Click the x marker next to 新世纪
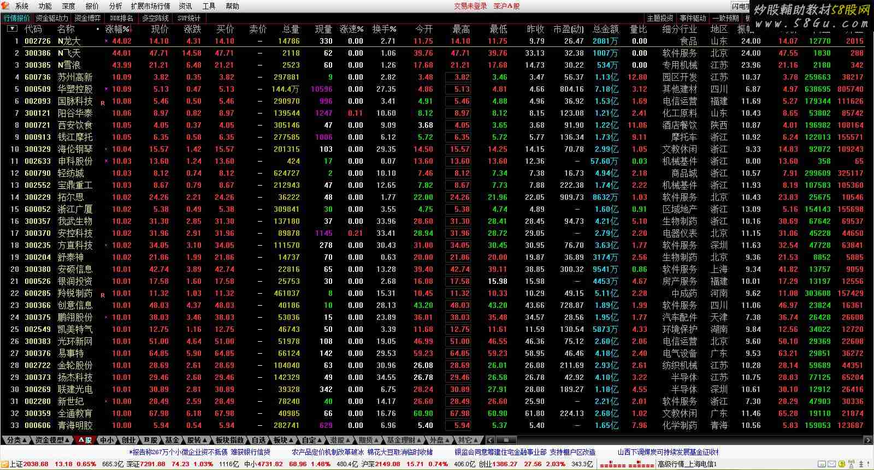The width and height of the screenshot is (874, 470). [x=107, y=401]
